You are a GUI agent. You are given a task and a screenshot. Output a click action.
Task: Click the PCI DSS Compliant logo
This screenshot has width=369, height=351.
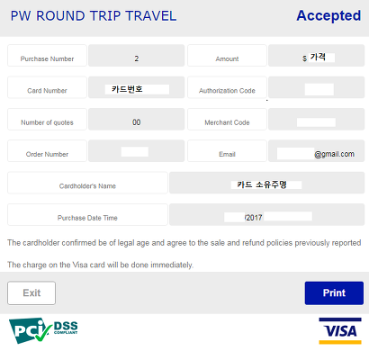click(43, 330)
